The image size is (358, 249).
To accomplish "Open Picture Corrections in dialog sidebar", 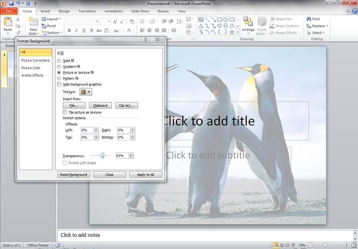I will 35,60.
